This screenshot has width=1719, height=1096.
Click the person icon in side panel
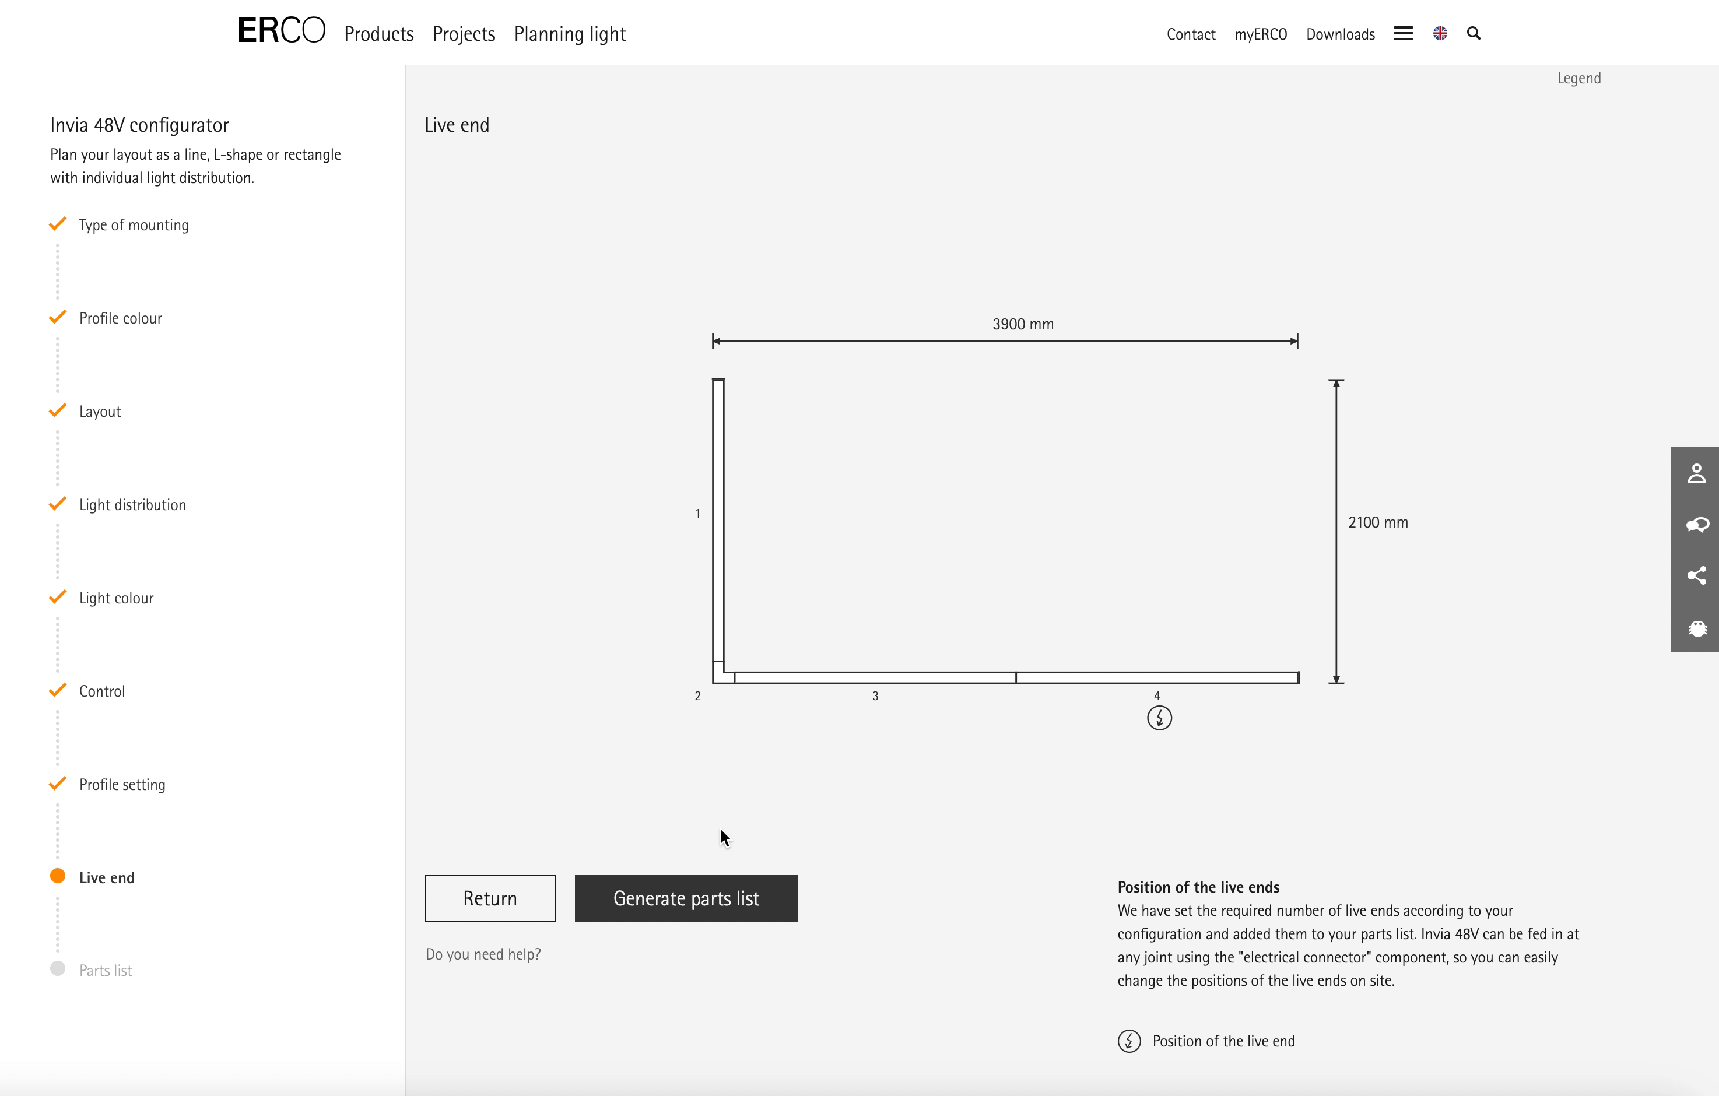pyautogui.click(x=1696, y=474)
